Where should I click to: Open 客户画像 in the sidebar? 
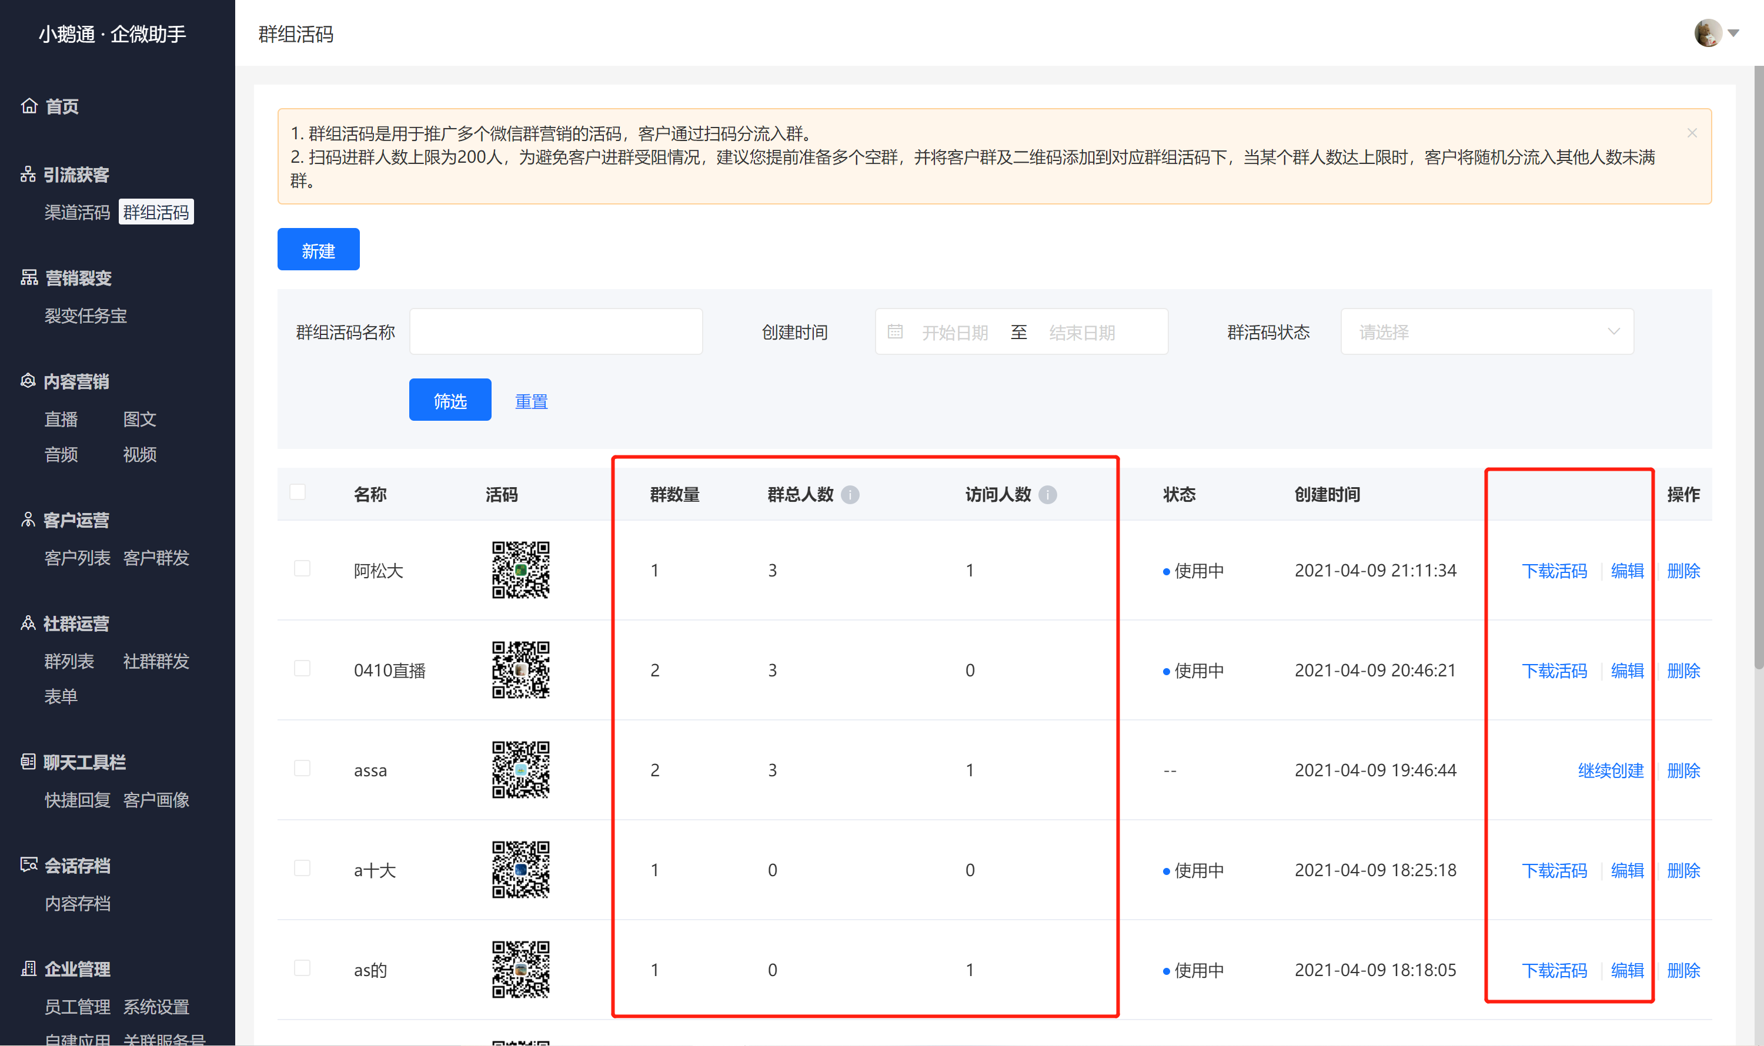[x=156, y=800]
